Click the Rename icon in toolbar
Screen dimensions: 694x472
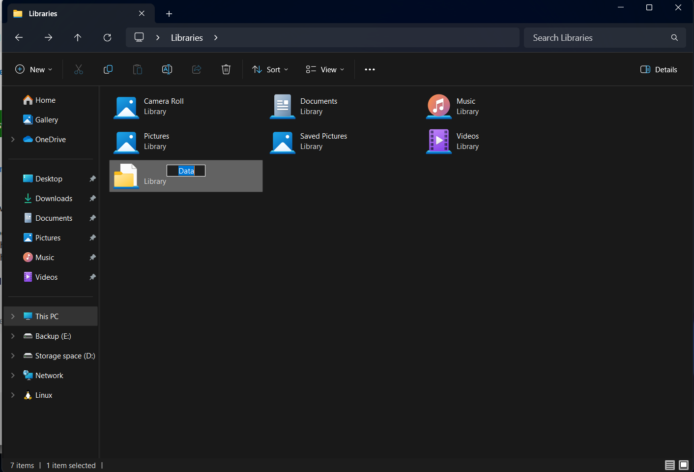point(167,69)
